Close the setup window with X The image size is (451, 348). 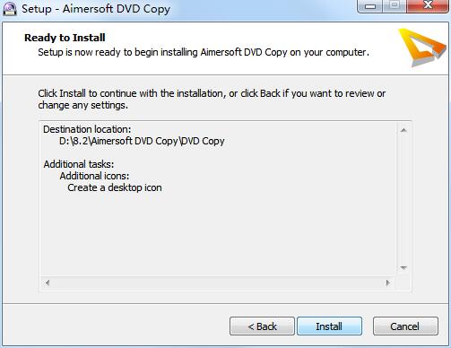pyautogui.click(x=428, y=6)
